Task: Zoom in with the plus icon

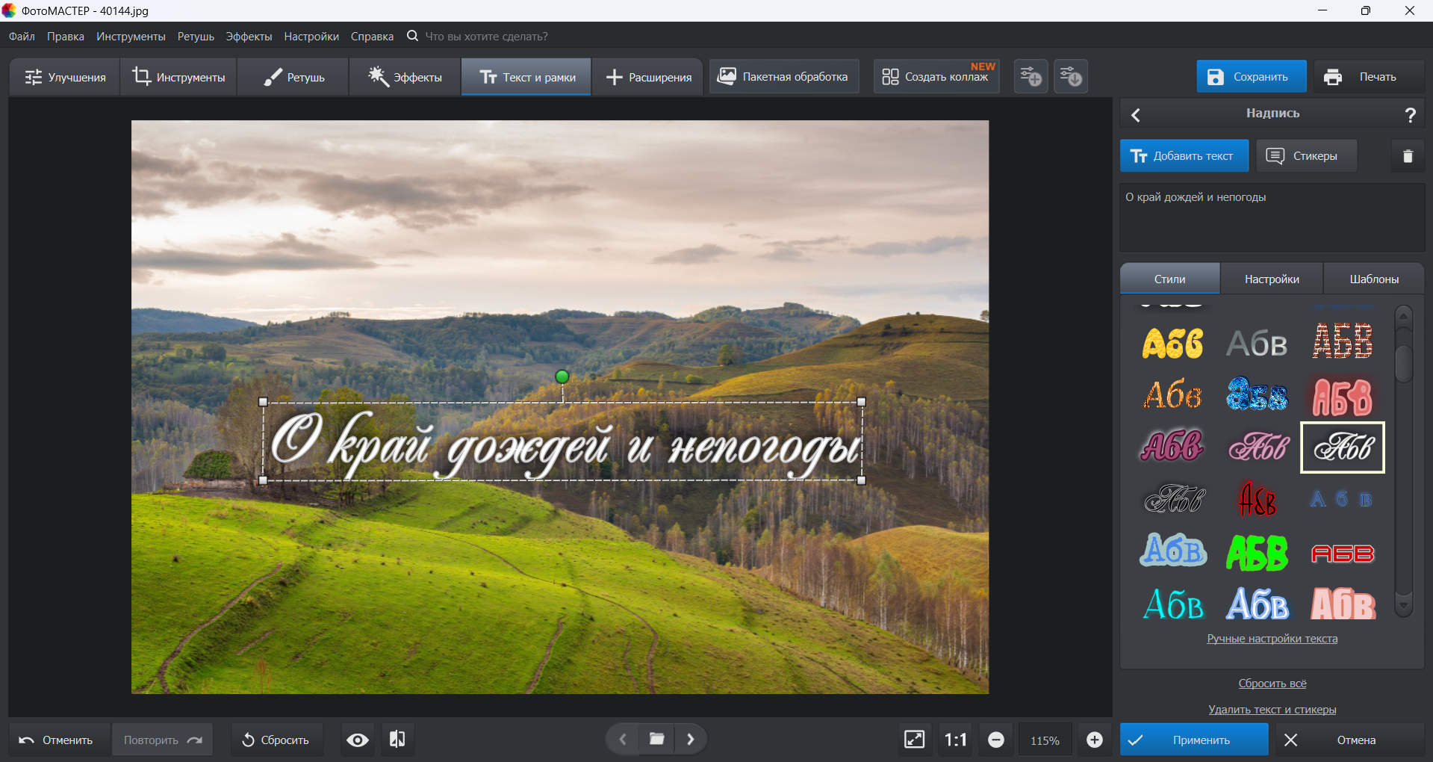Action: click(x=1094, y=740)
